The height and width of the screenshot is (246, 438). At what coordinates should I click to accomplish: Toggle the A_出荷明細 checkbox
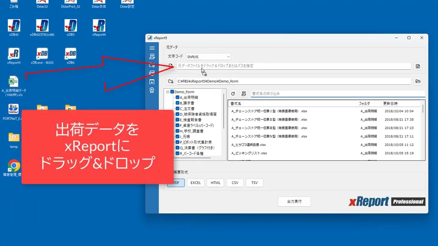[x=178, y=97]
